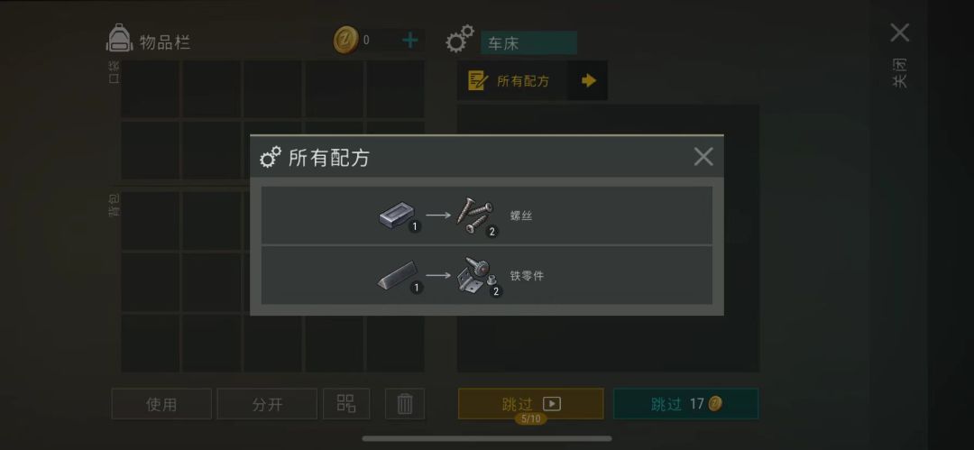
Task: Click the 分开 split button
Action: [x=267, y=404]
